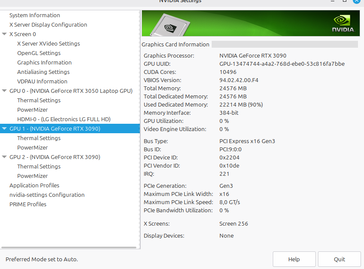Open PowerMizer under GPU 2
Viewport: 364px width, 269px height.
pyautogui.click(x=32, y=176)
